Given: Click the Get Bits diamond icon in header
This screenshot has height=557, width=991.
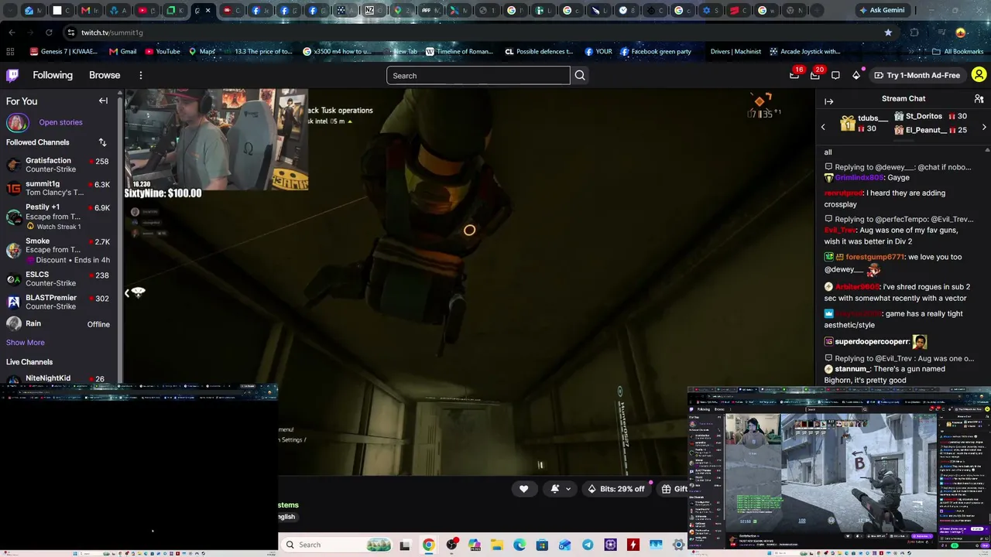Looking at the screenshot, I should (x=856, y=75).
